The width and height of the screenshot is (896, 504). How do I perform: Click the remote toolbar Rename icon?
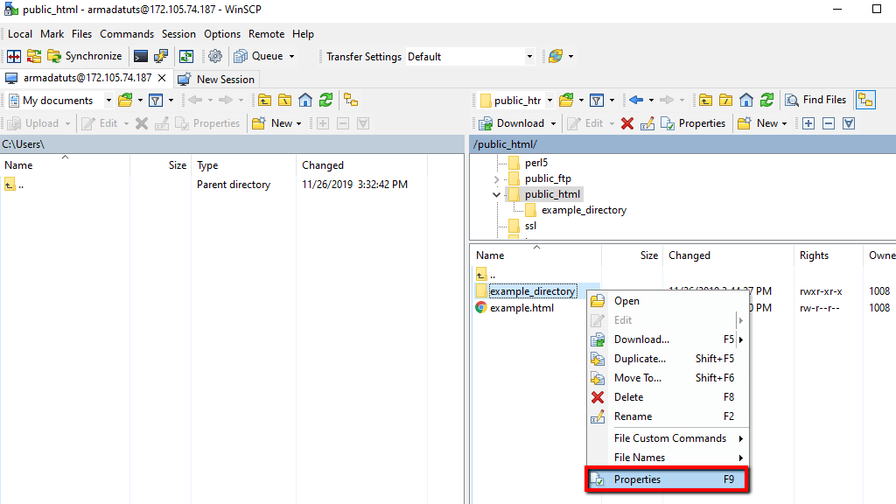click(647, 123)
